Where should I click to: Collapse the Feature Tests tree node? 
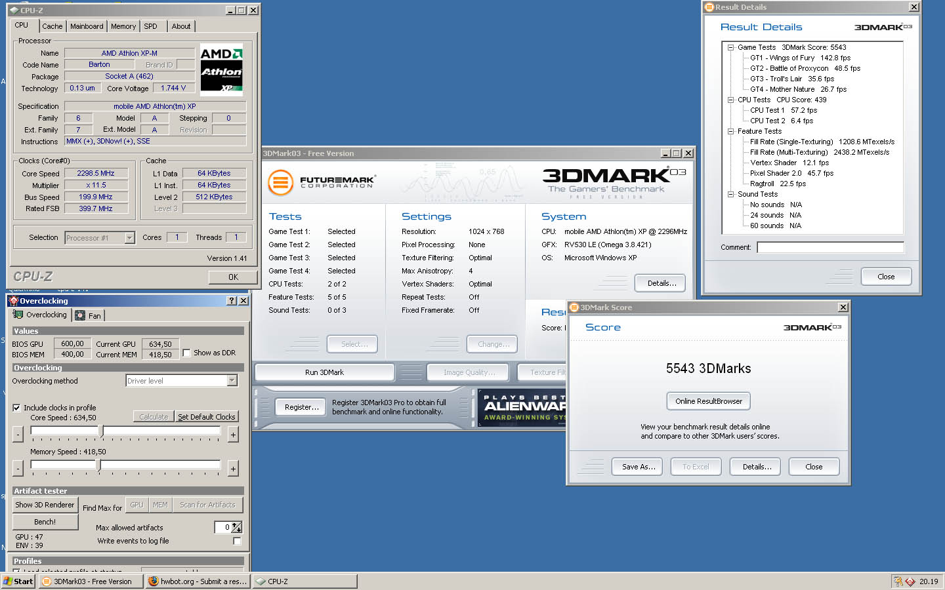coord(730,131)
